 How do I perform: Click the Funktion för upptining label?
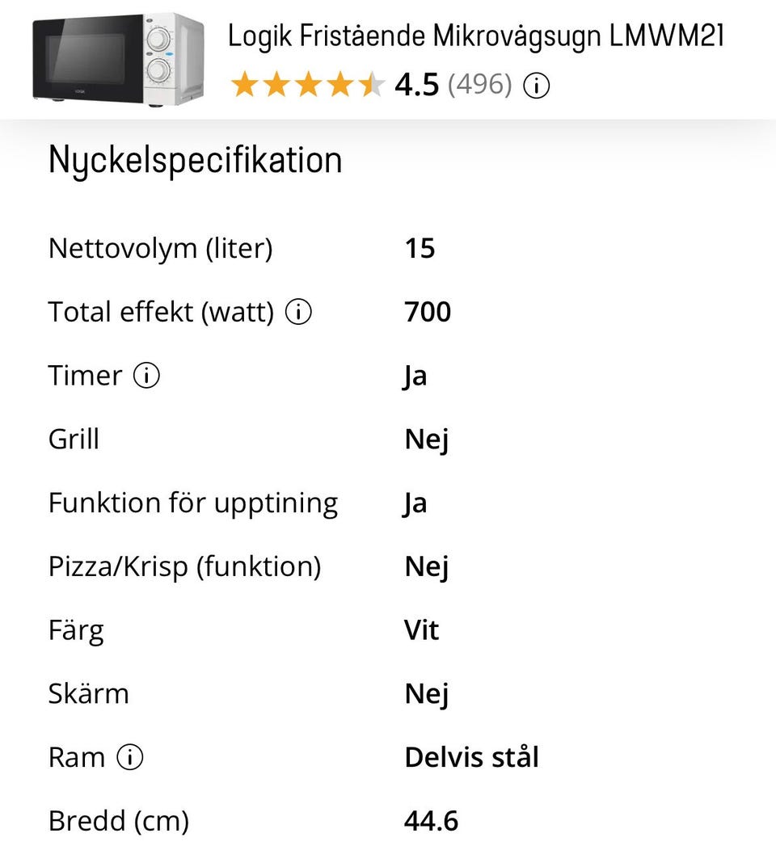[193, 503]
